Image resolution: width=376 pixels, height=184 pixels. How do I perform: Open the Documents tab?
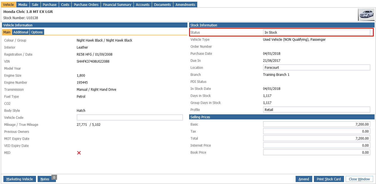pyautogui.click(x=162, y=4)
